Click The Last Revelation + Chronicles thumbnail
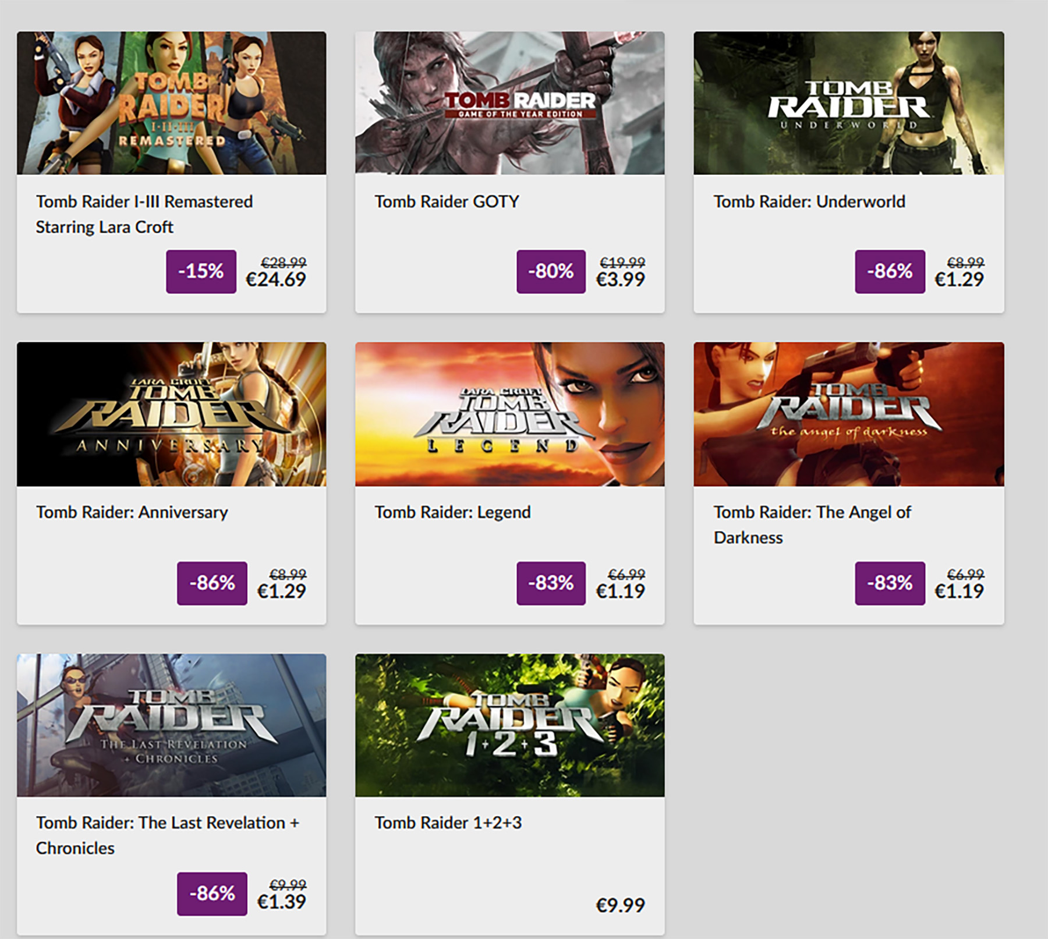 [x=171, y=725]
